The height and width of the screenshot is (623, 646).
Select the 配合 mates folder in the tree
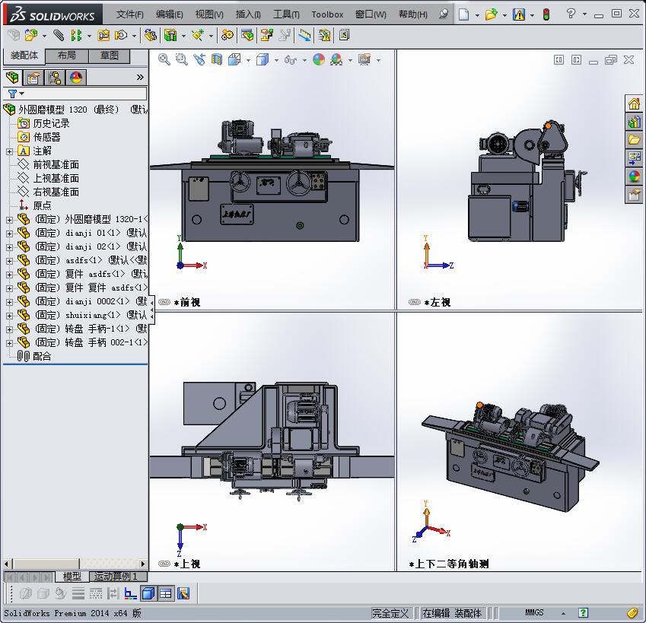tap(42, 356)
